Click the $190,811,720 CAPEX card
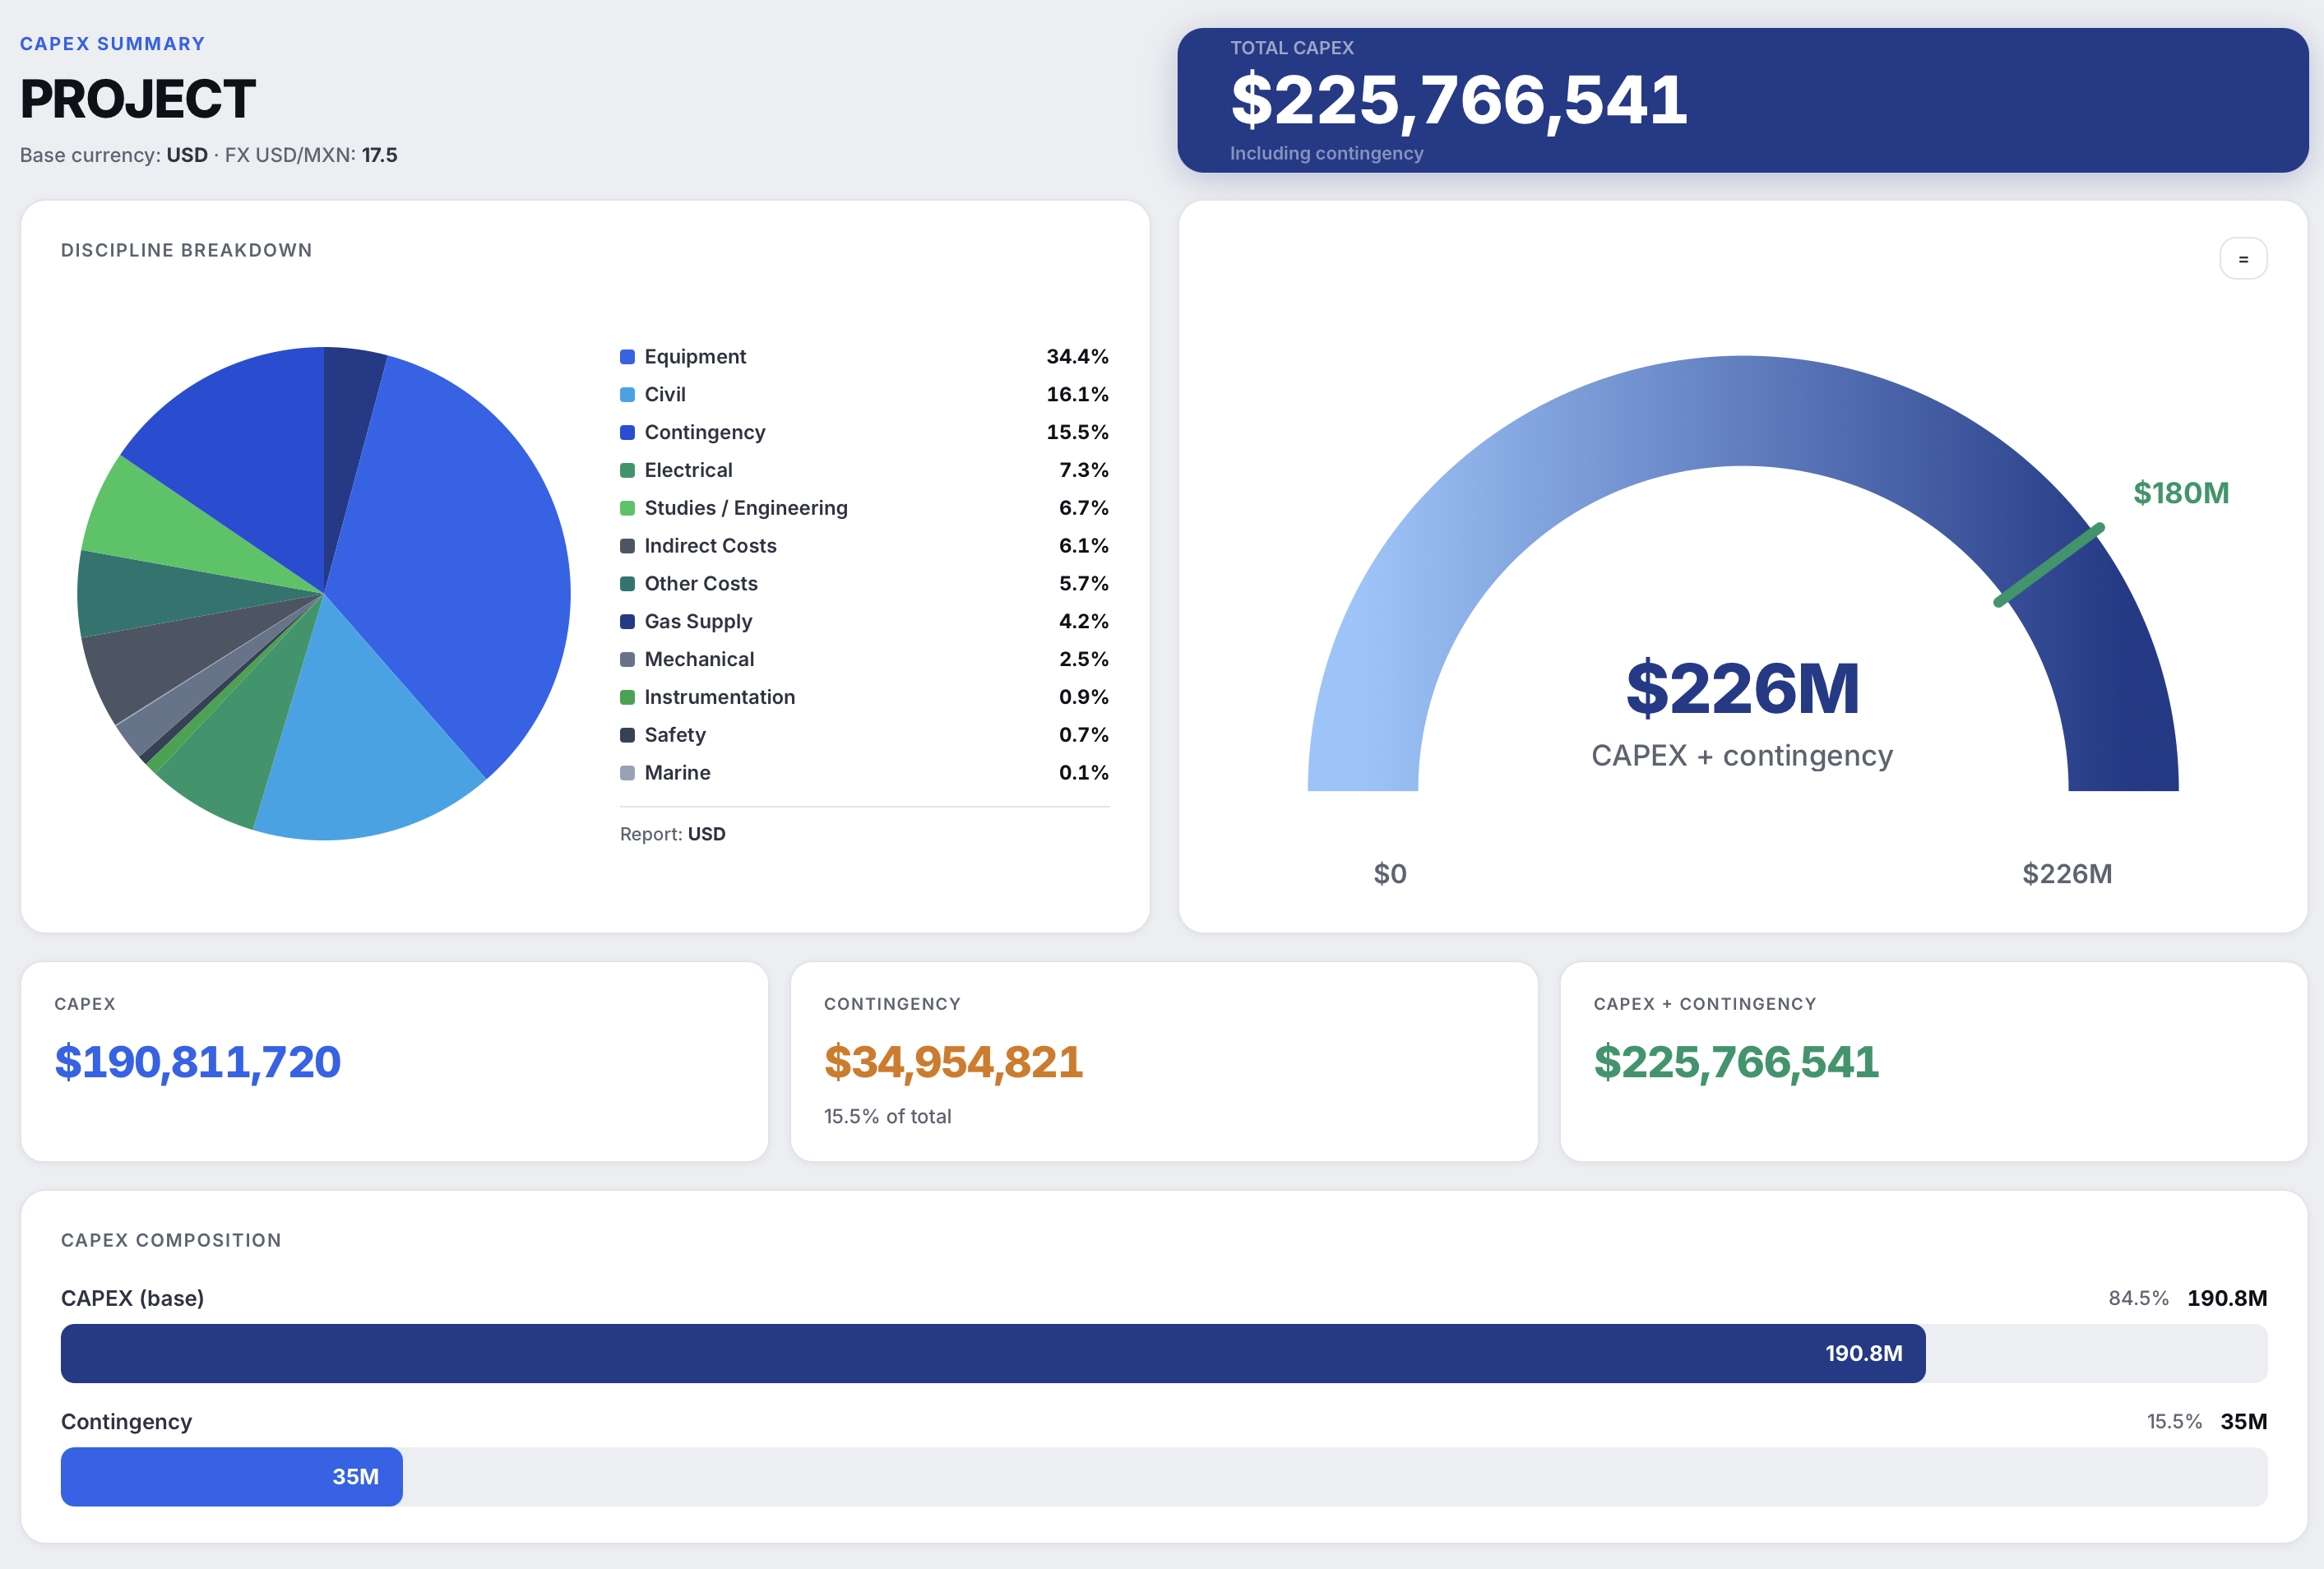2324x1569 pixels. 197,1062
